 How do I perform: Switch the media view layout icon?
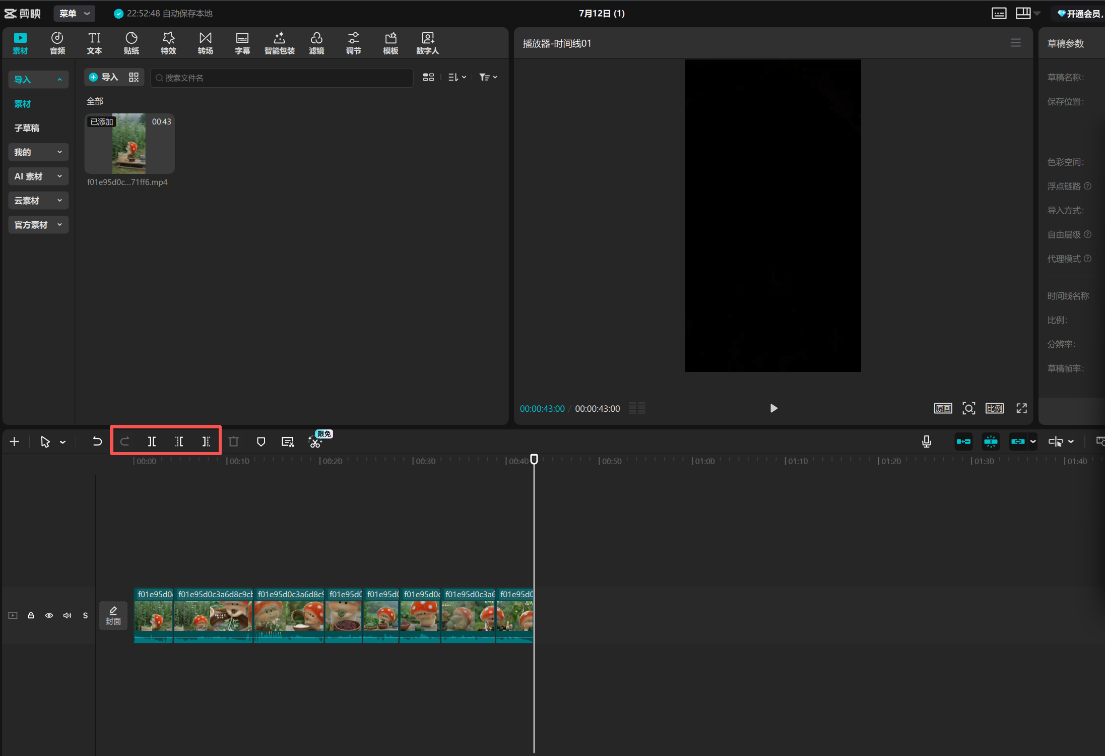pyautogui.click(x=428, y=77)
